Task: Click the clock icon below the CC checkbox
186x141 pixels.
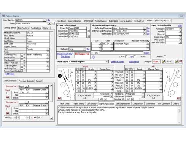Action: click(x=93, y=57)
